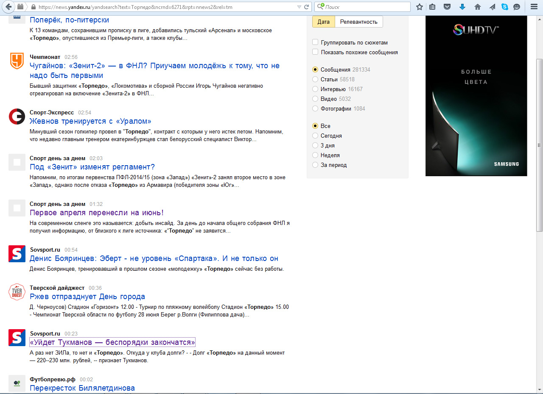Open the Samsung SUHD TV advertisement banner

[x=476, y=96]
